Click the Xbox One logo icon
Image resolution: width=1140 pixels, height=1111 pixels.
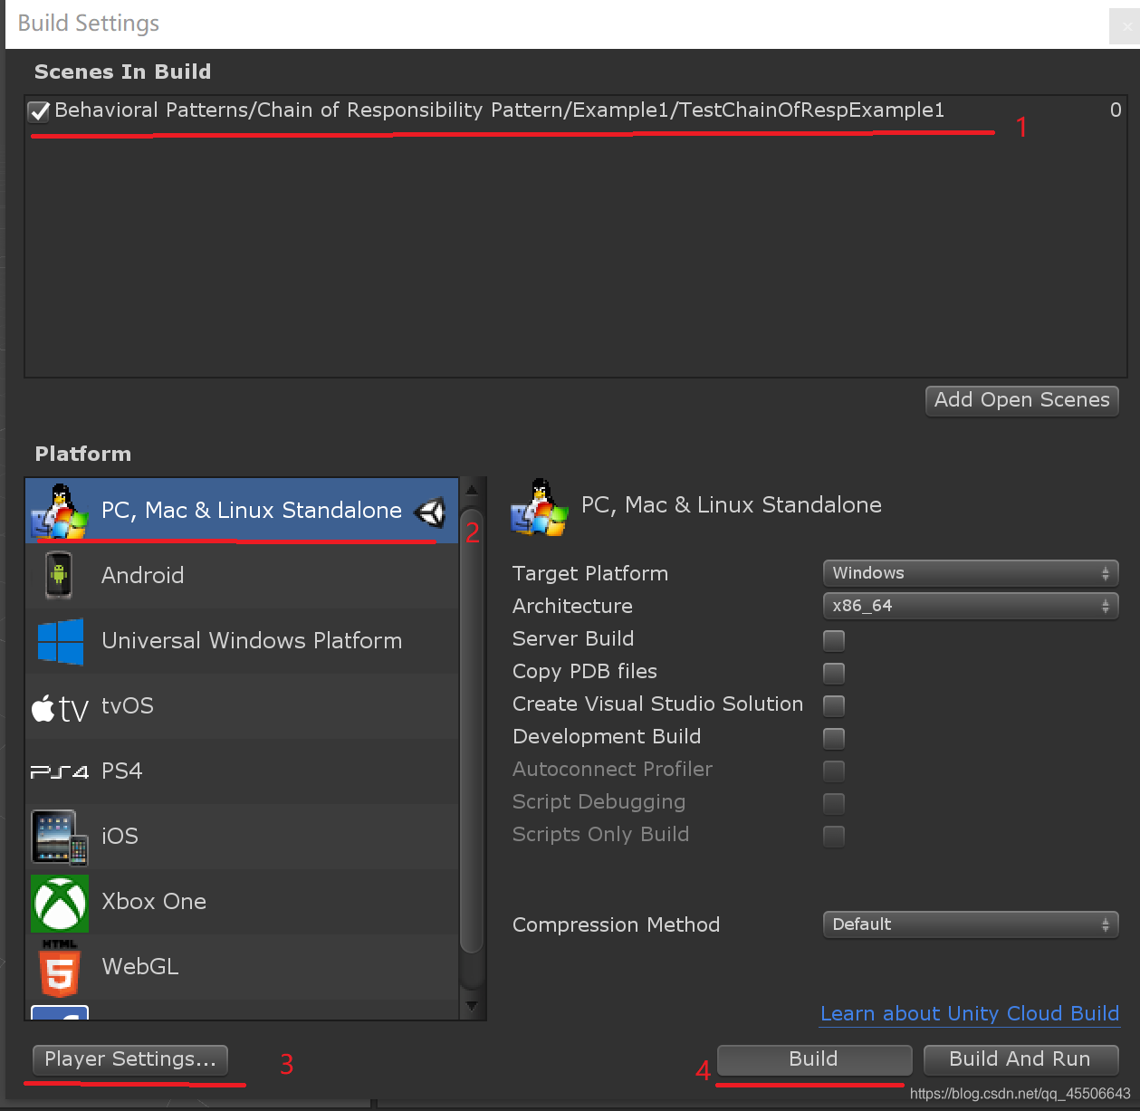[x=60, y=903]
